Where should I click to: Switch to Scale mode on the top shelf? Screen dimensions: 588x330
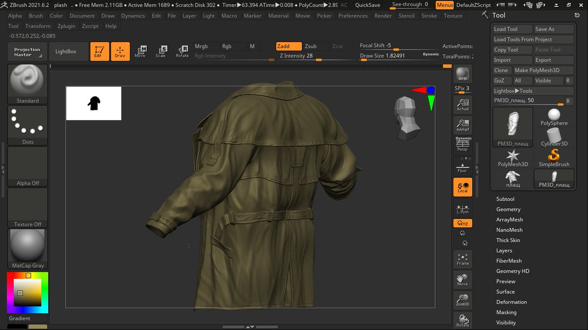pos(162,51)
